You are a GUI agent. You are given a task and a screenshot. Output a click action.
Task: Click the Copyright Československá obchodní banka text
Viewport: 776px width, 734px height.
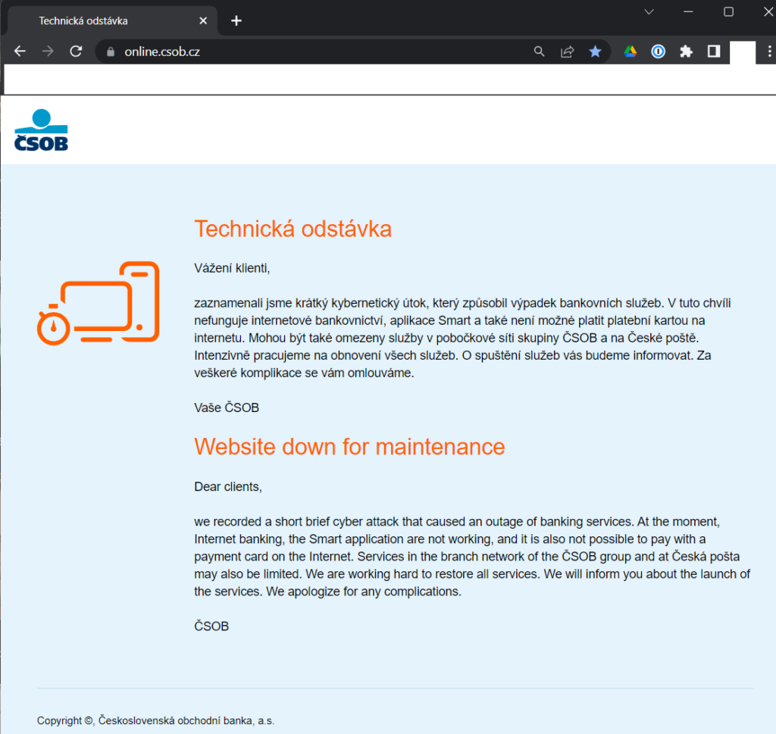(155, 720)
